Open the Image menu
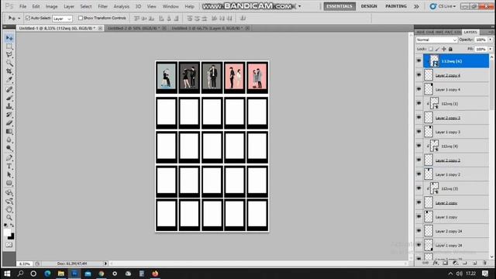Screen dimensions: 496x279 click(51, 6)
